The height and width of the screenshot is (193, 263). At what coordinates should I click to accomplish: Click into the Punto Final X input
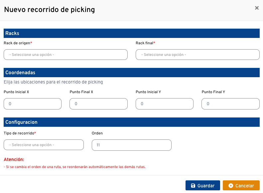click(98, 104)
